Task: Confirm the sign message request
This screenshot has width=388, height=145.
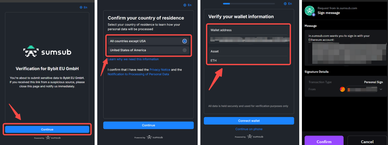Action: click(x=324, y=141)
